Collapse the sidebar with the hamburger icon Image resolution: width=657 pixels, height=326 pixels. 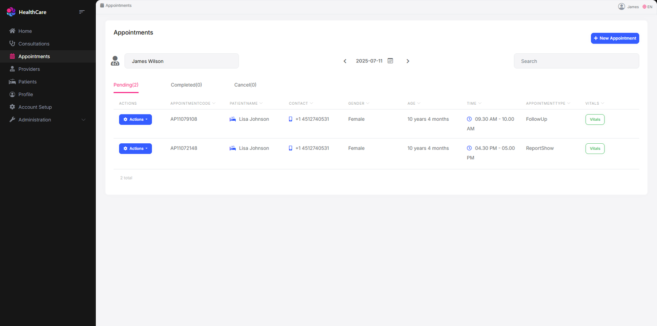pyautogui.click(x=82, y=12)
